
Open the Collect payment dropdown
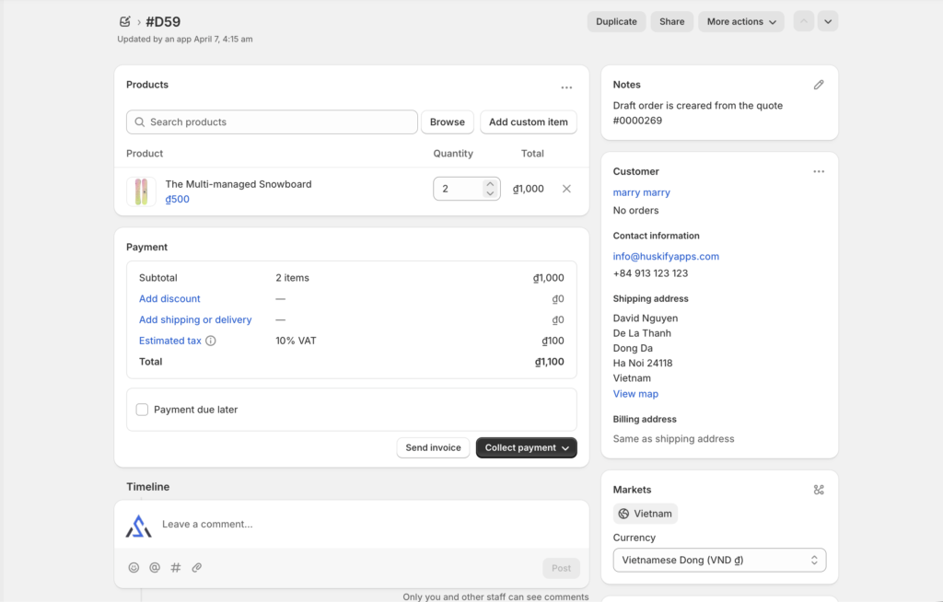(x=526, y=447)
